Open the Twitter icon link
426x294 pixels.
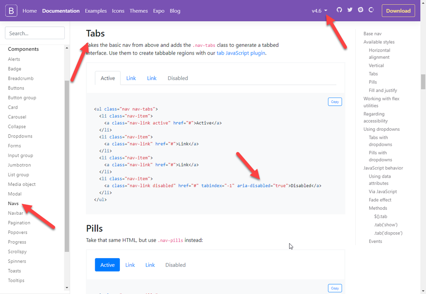tap(350, 10)
